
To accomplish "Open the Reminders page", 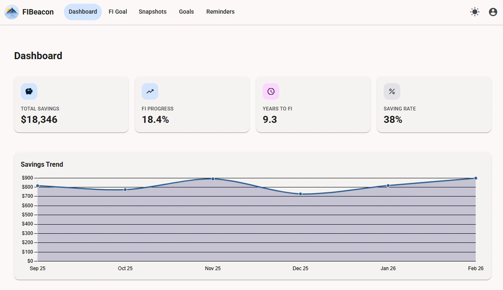I will click(x=220, y=12).
